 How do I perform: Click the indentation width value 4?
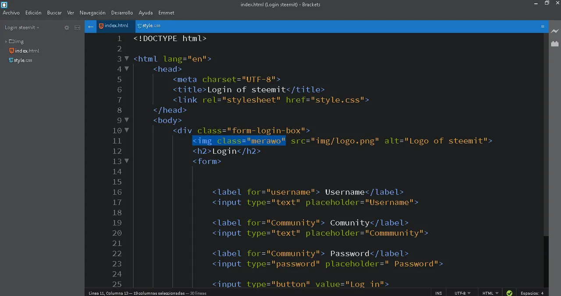click(542, 293)
